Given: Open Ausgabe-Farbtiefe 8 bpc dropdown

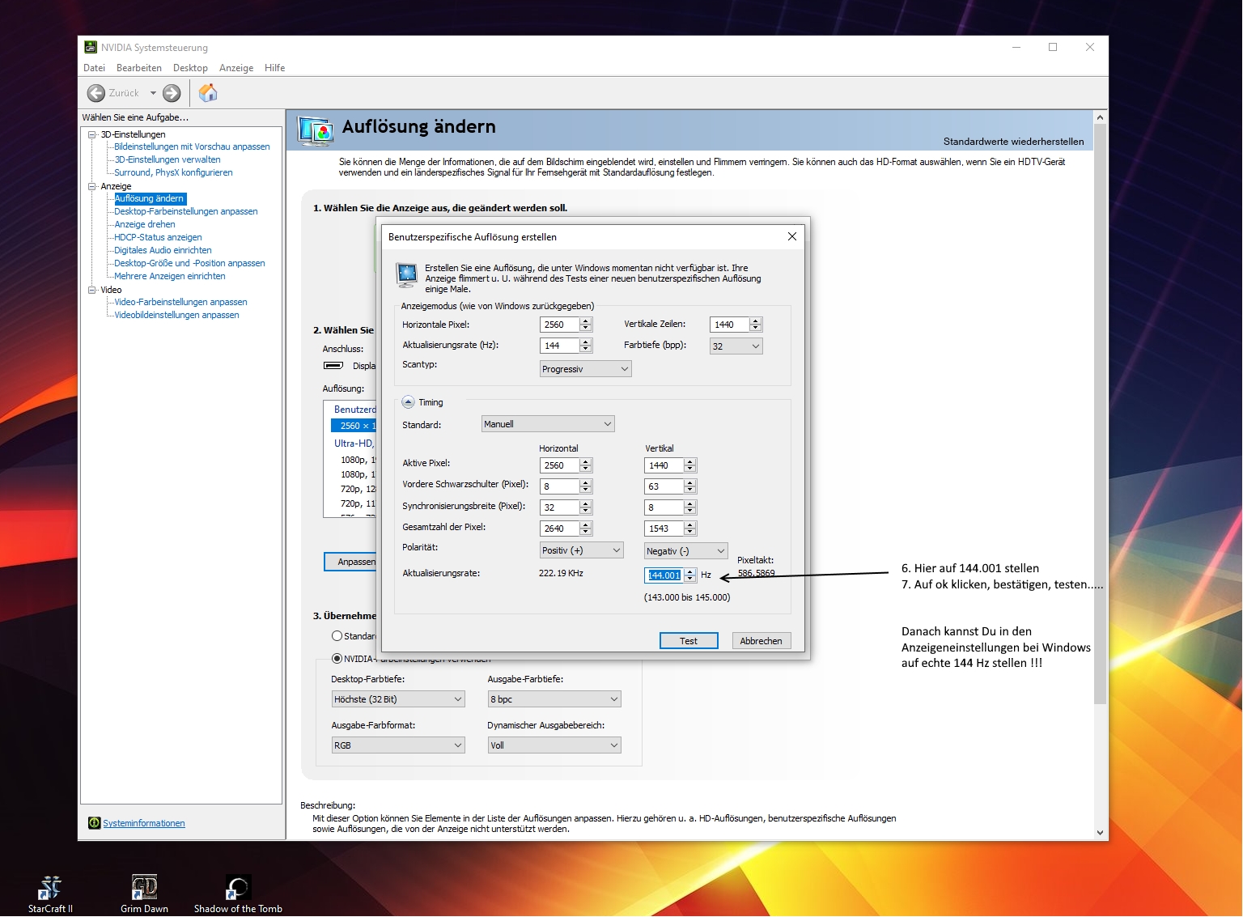Looking at the screenshot, I should [x=554, y=699].
